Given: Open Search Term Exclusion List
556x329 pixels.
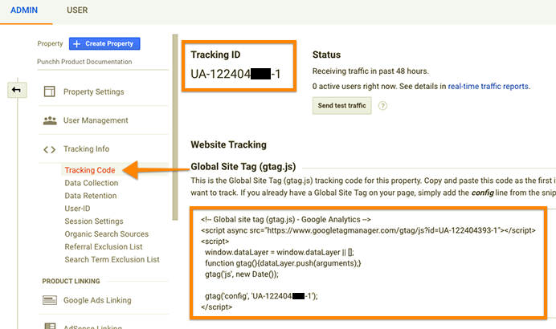Looking at the screenshot, I should pyautogui.click(x=112, y=259).
